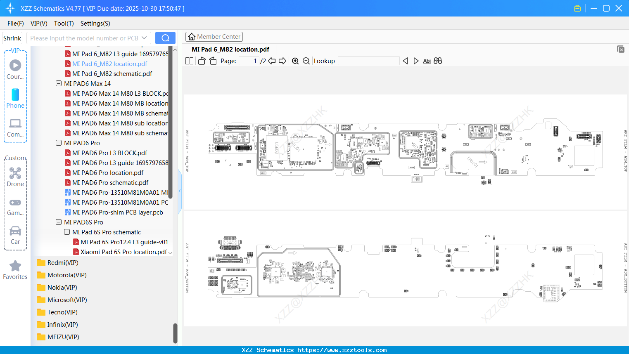
Task: Click the category list scrollbar near bottom
Action: pyautogui.click(x=175, y=333)
